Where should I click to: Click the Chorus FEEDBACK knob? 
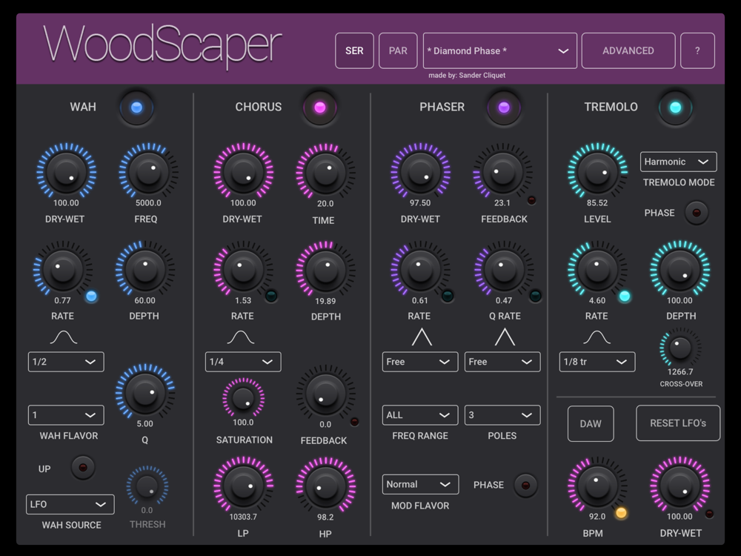coord(325,393)
